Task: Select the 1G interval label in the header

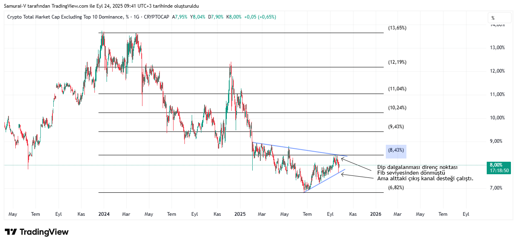Action: [x=136, y=17]
